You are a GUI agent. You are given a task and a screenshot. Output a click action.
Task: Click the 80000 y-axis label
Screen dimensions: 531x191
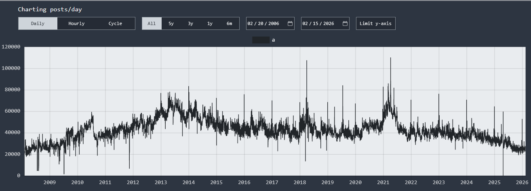pyautogui.click(x=13, y=90)
